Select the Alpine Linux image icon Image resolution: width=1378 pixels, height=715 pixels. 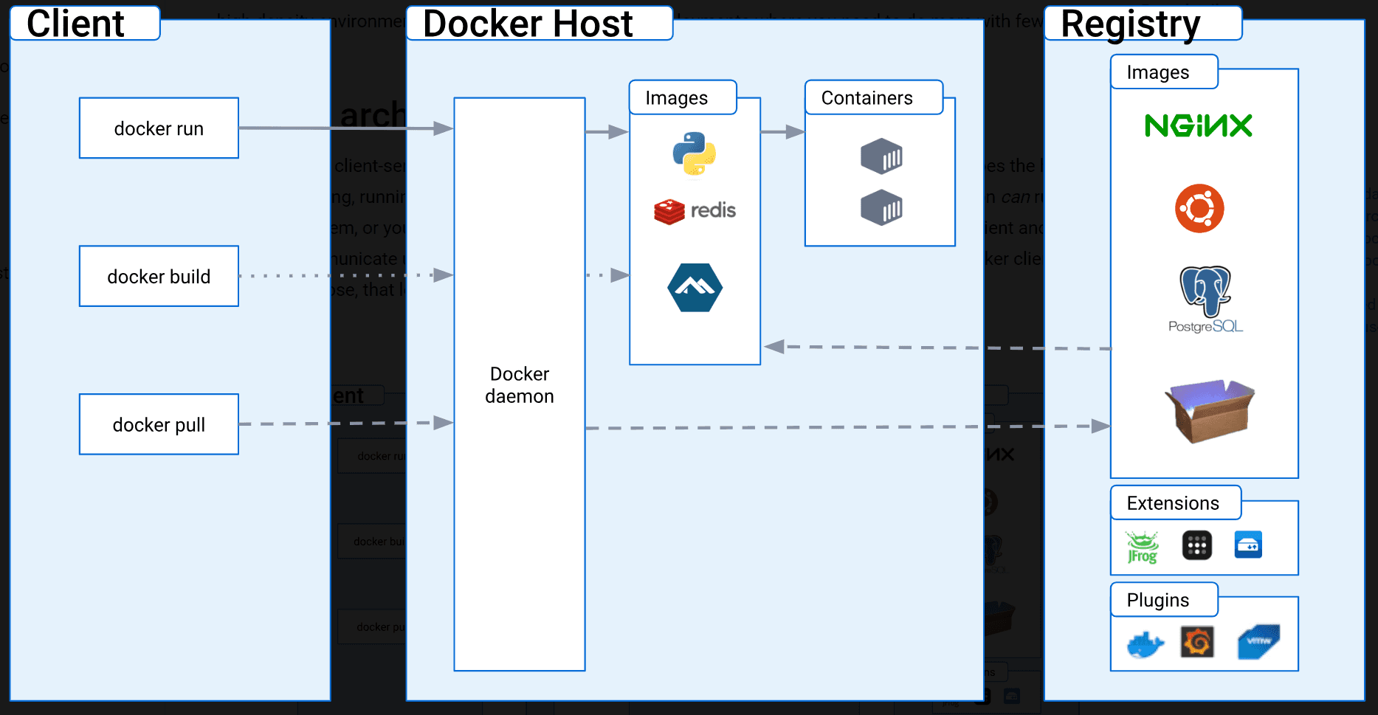pos(693,287)
